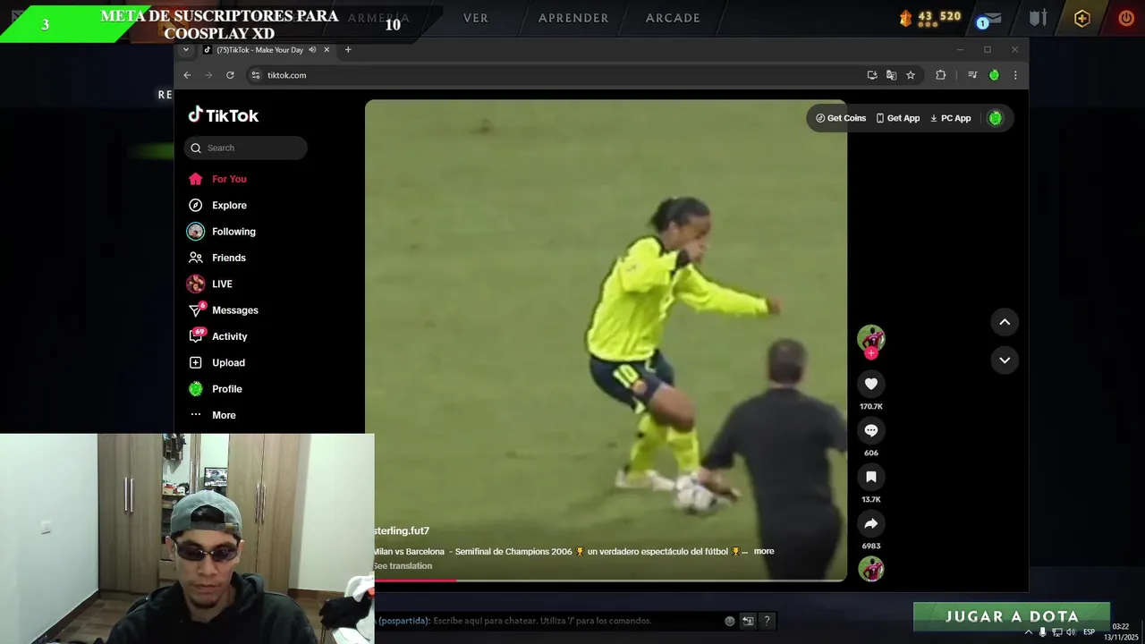The width and height of the screenshot is (1145, 644).
Task: Click the Get App button
Action: point(897,118)
